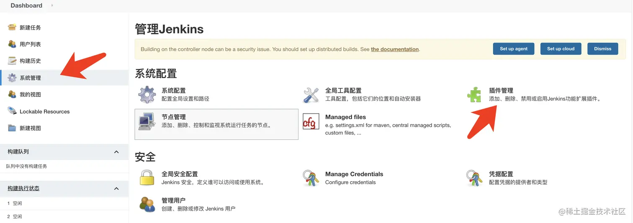Open the keys icon for Manage Credentials
The image size is (633, 223).
311,178
